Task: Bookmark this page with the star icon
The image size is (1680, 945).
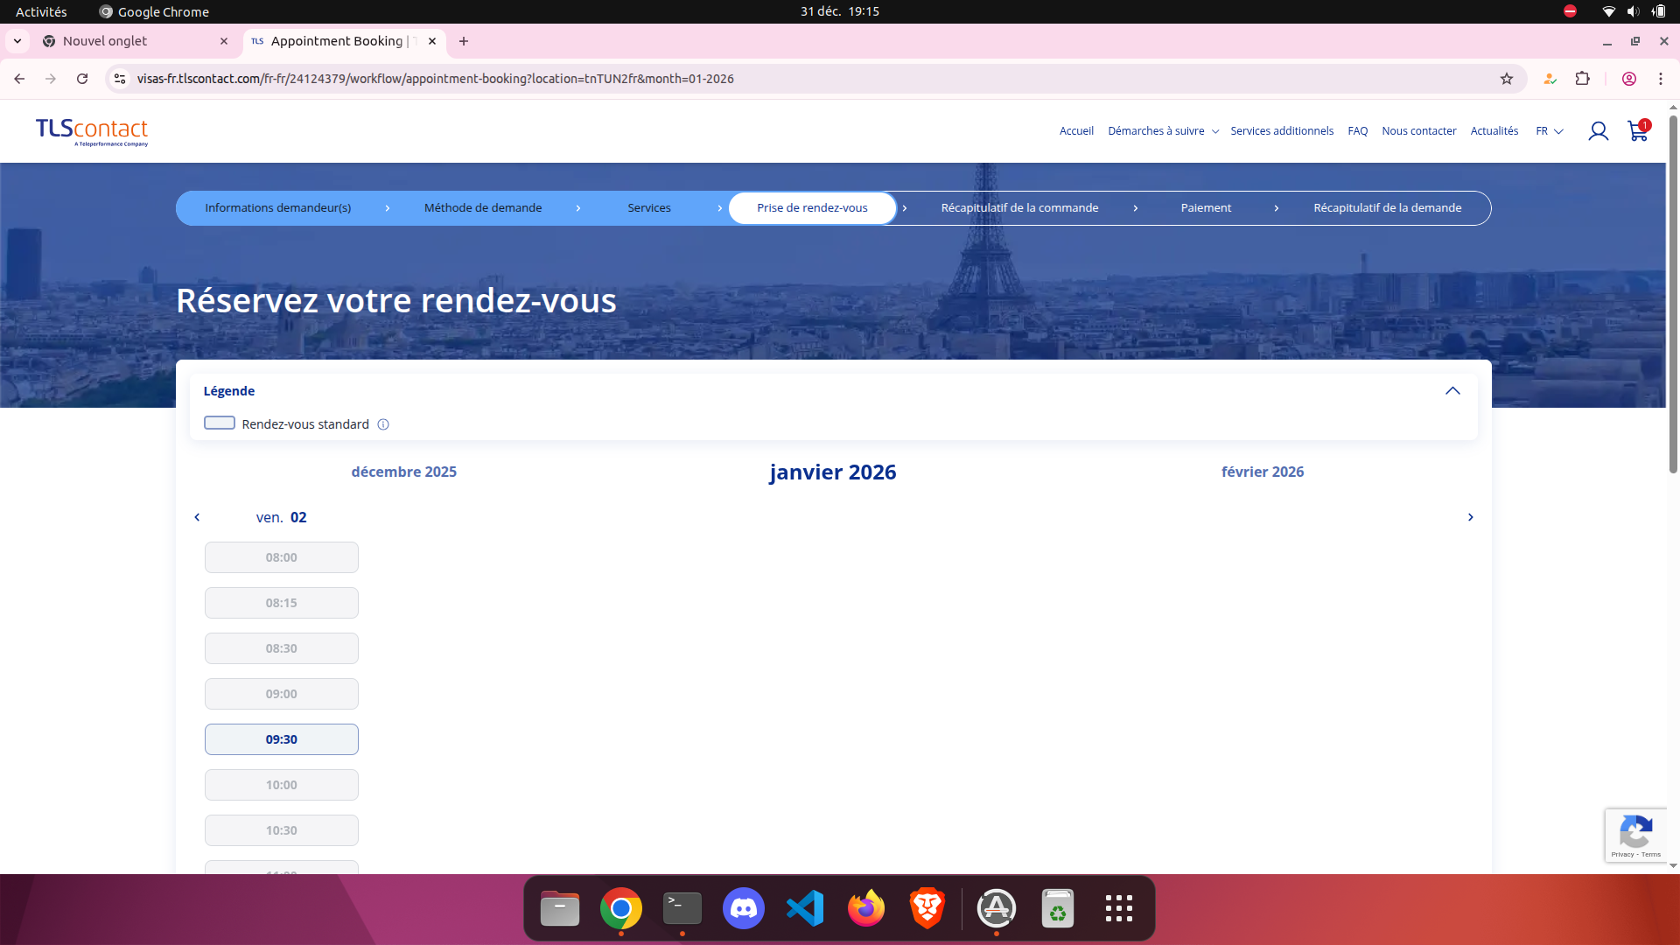Action: point(1507,79)
